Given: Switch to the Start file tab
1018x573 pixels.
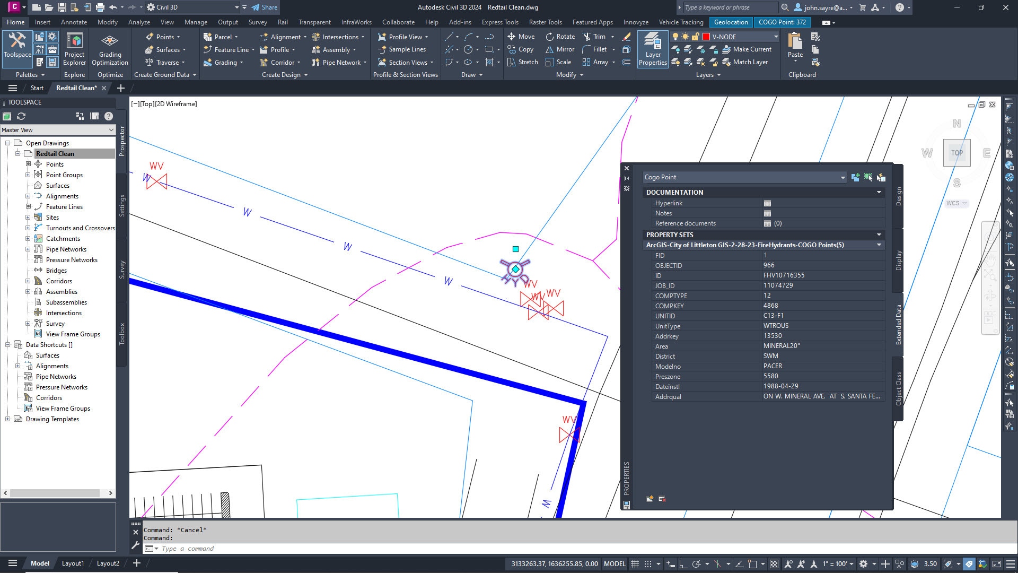Looking at the screenshot, I should point(37,88).
